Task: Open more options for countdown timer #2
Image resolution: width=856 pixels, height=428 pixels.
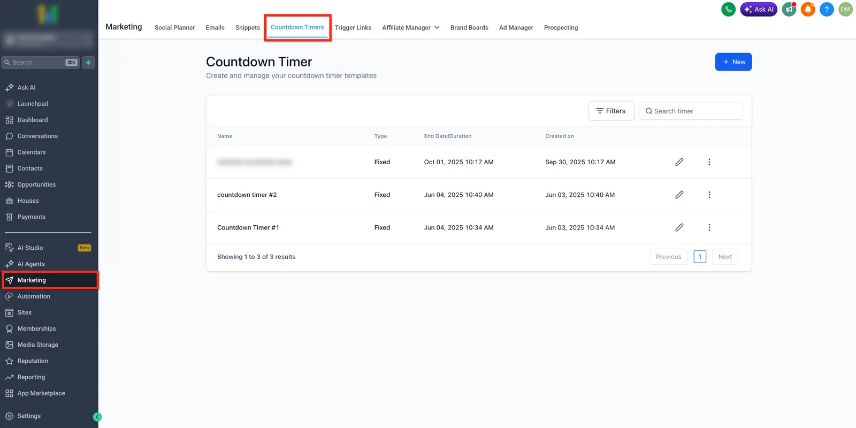Action: pyautogui.click(x=709, y=195)
